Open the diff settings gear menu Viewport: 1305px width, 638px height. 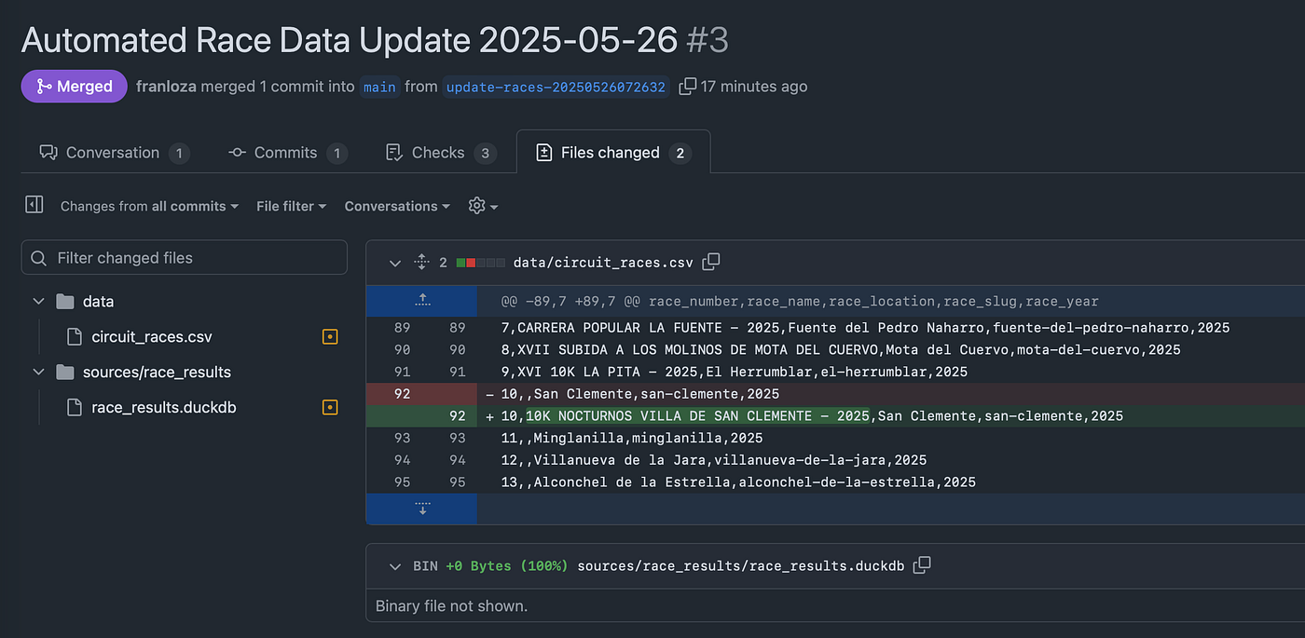click(x=482, y=206)
